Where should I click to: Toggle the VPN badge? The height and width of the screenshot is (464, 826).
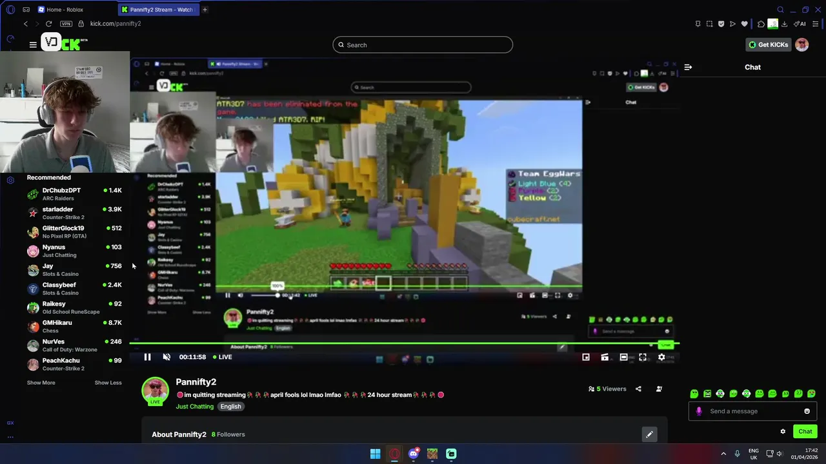[x=66, y=24]
